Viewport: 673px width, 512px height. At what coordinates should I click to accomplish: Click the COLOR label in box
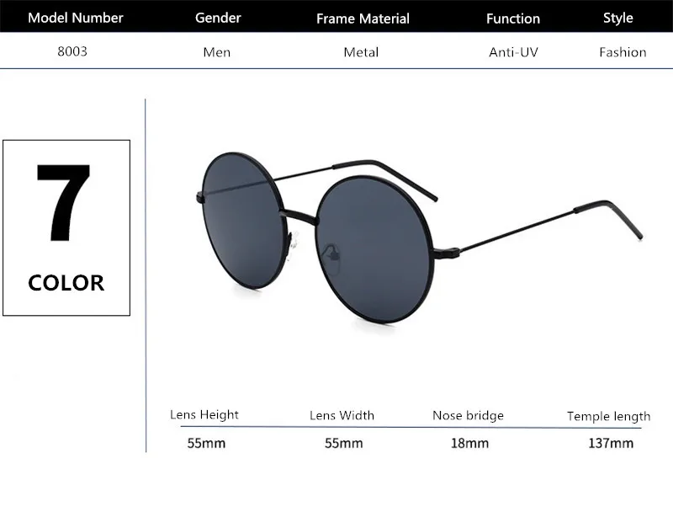tap(66, 283)
